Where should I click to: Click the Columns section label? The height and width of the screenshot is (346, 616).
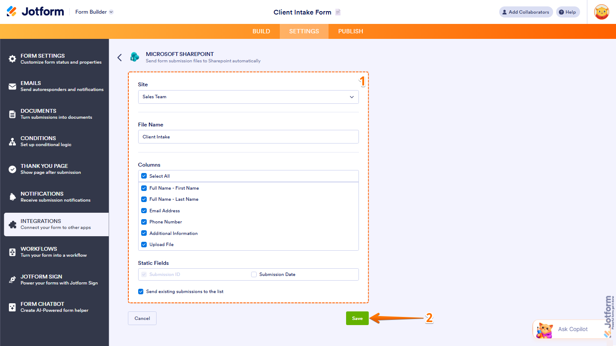149,165
